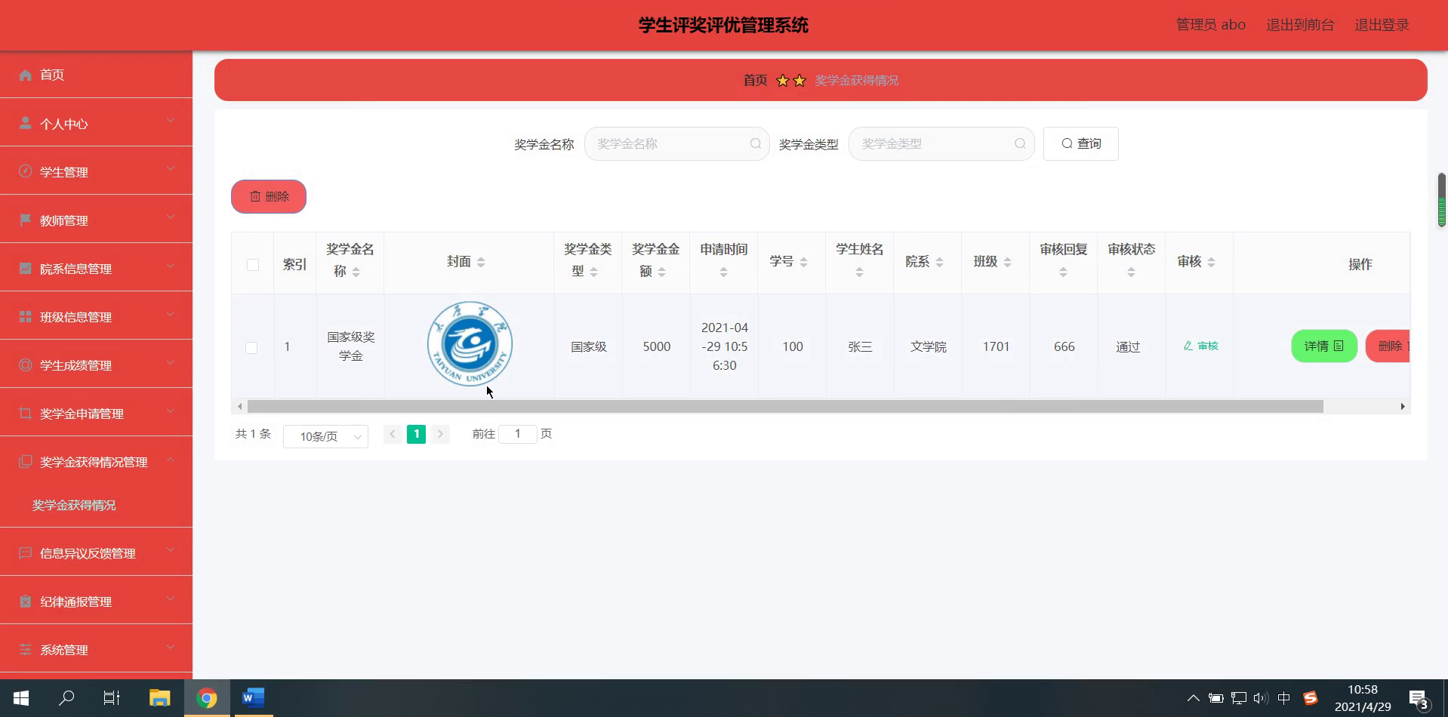Open Chrome from the taskbar
The height and width of the screenshot is (717, 1448).
click(207, 697)
